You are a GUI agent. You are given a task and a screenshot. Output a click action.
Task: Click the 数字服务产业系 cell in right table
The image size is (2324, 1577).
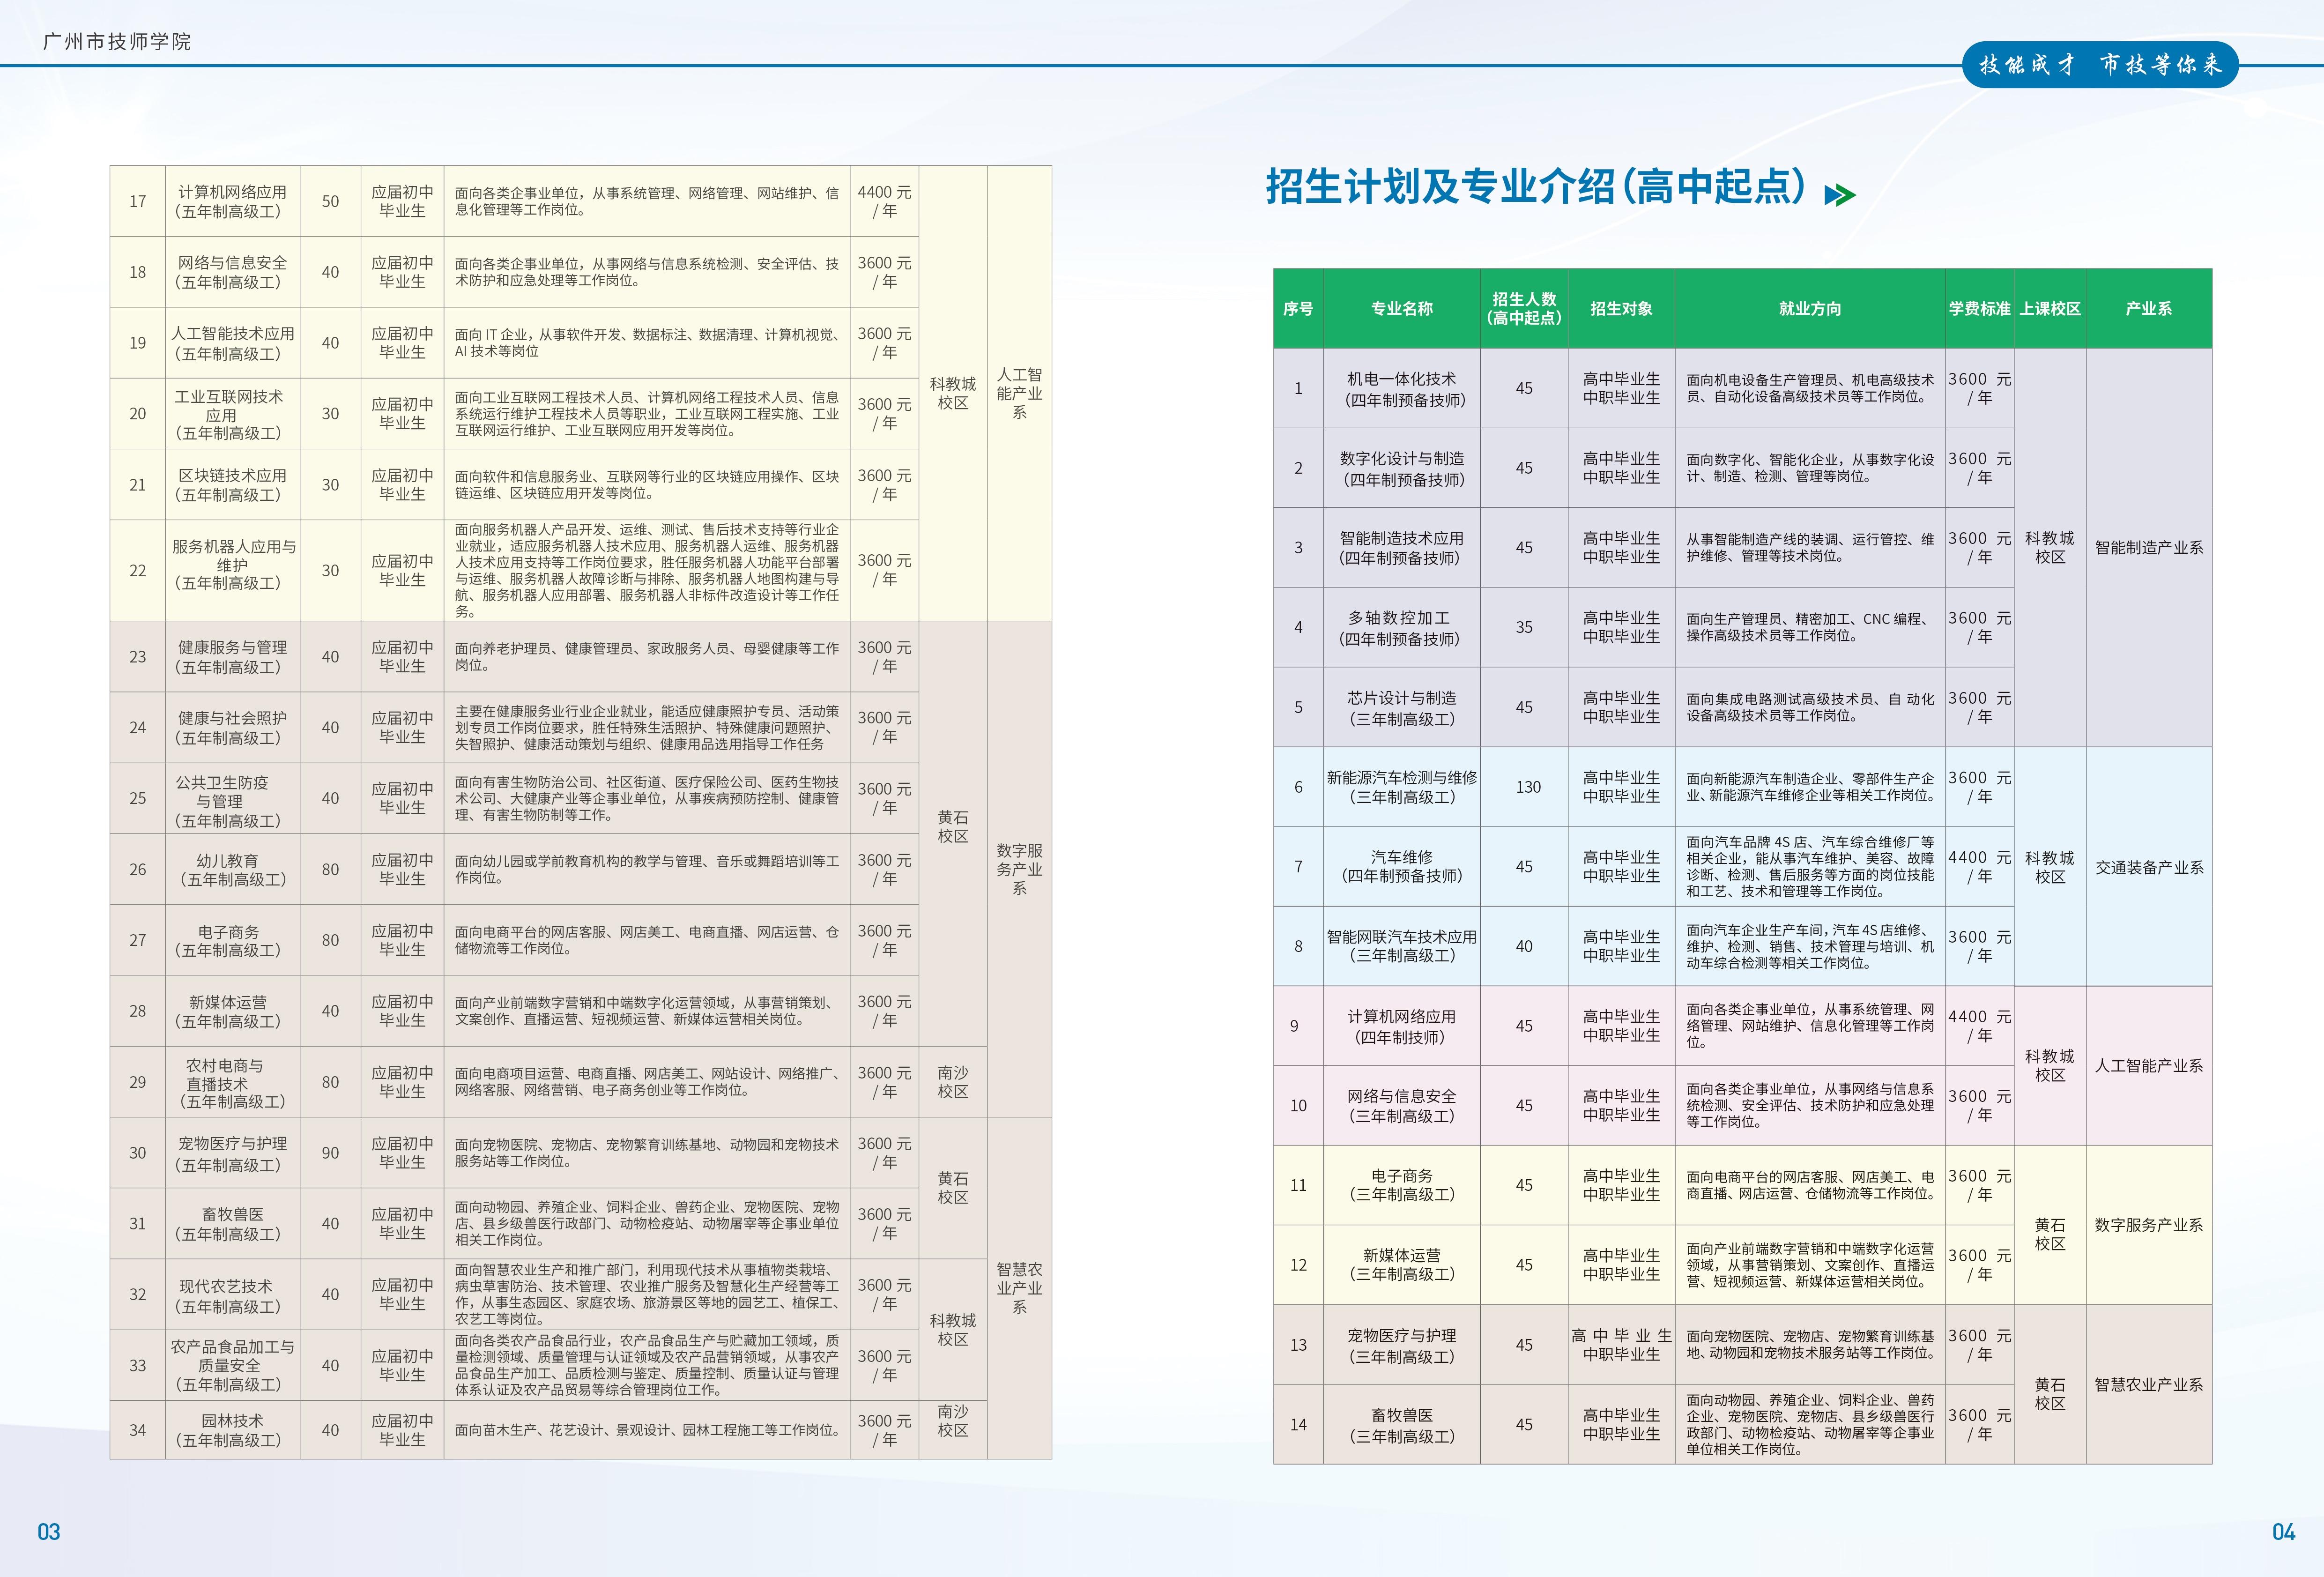2149,1225
